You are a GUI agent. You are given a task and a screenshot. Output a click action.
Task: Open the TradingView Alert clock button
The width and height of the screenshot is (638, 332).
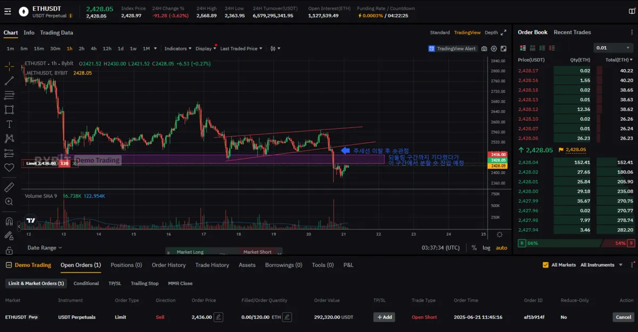(452, 48)
